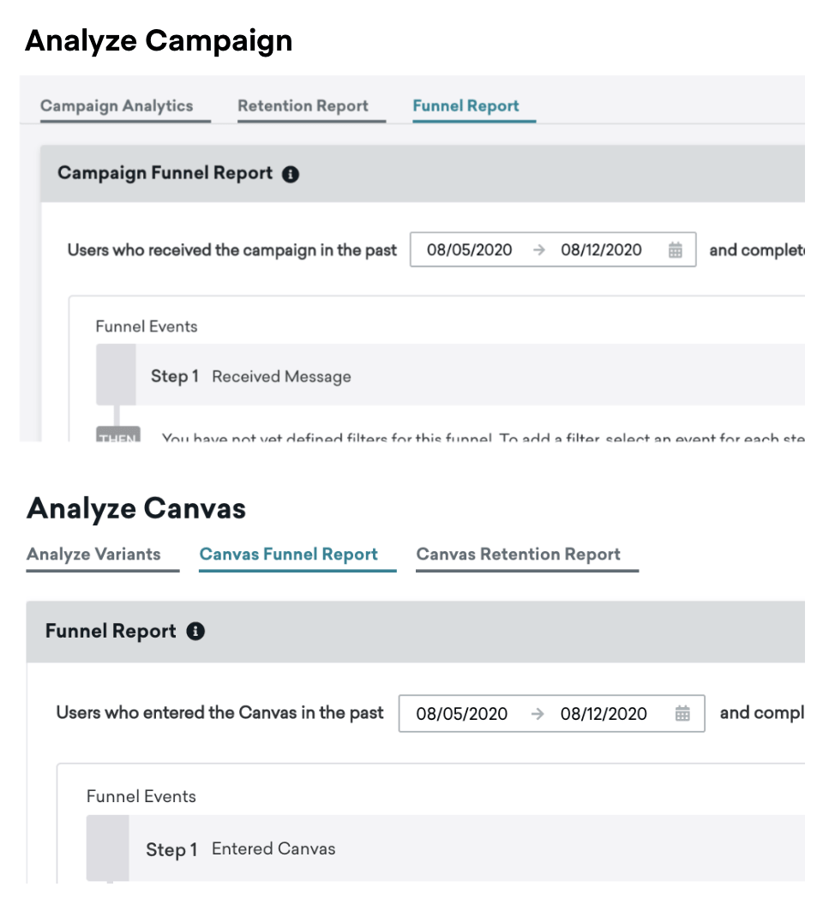Click the THEN connector badge

118,435
